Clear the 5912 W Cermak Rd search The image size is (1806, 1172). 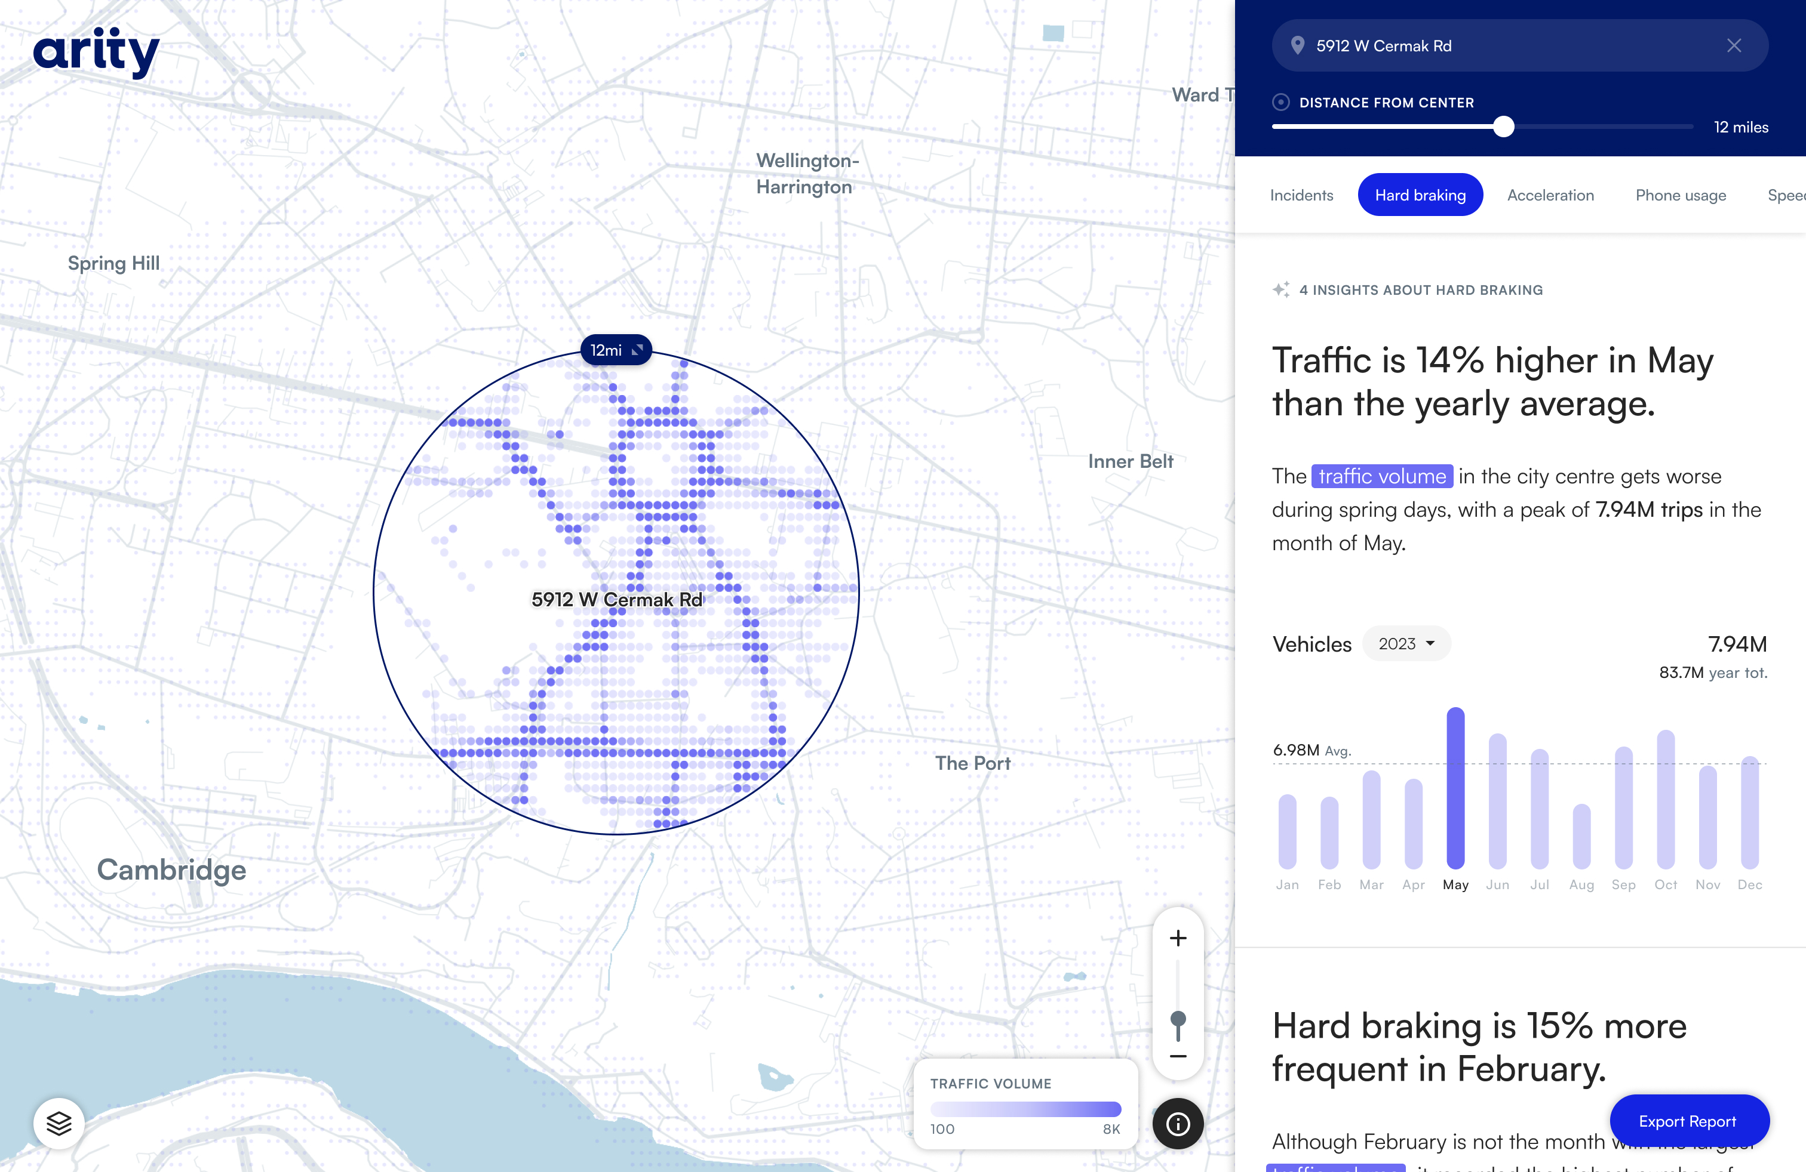point(1734,45)
